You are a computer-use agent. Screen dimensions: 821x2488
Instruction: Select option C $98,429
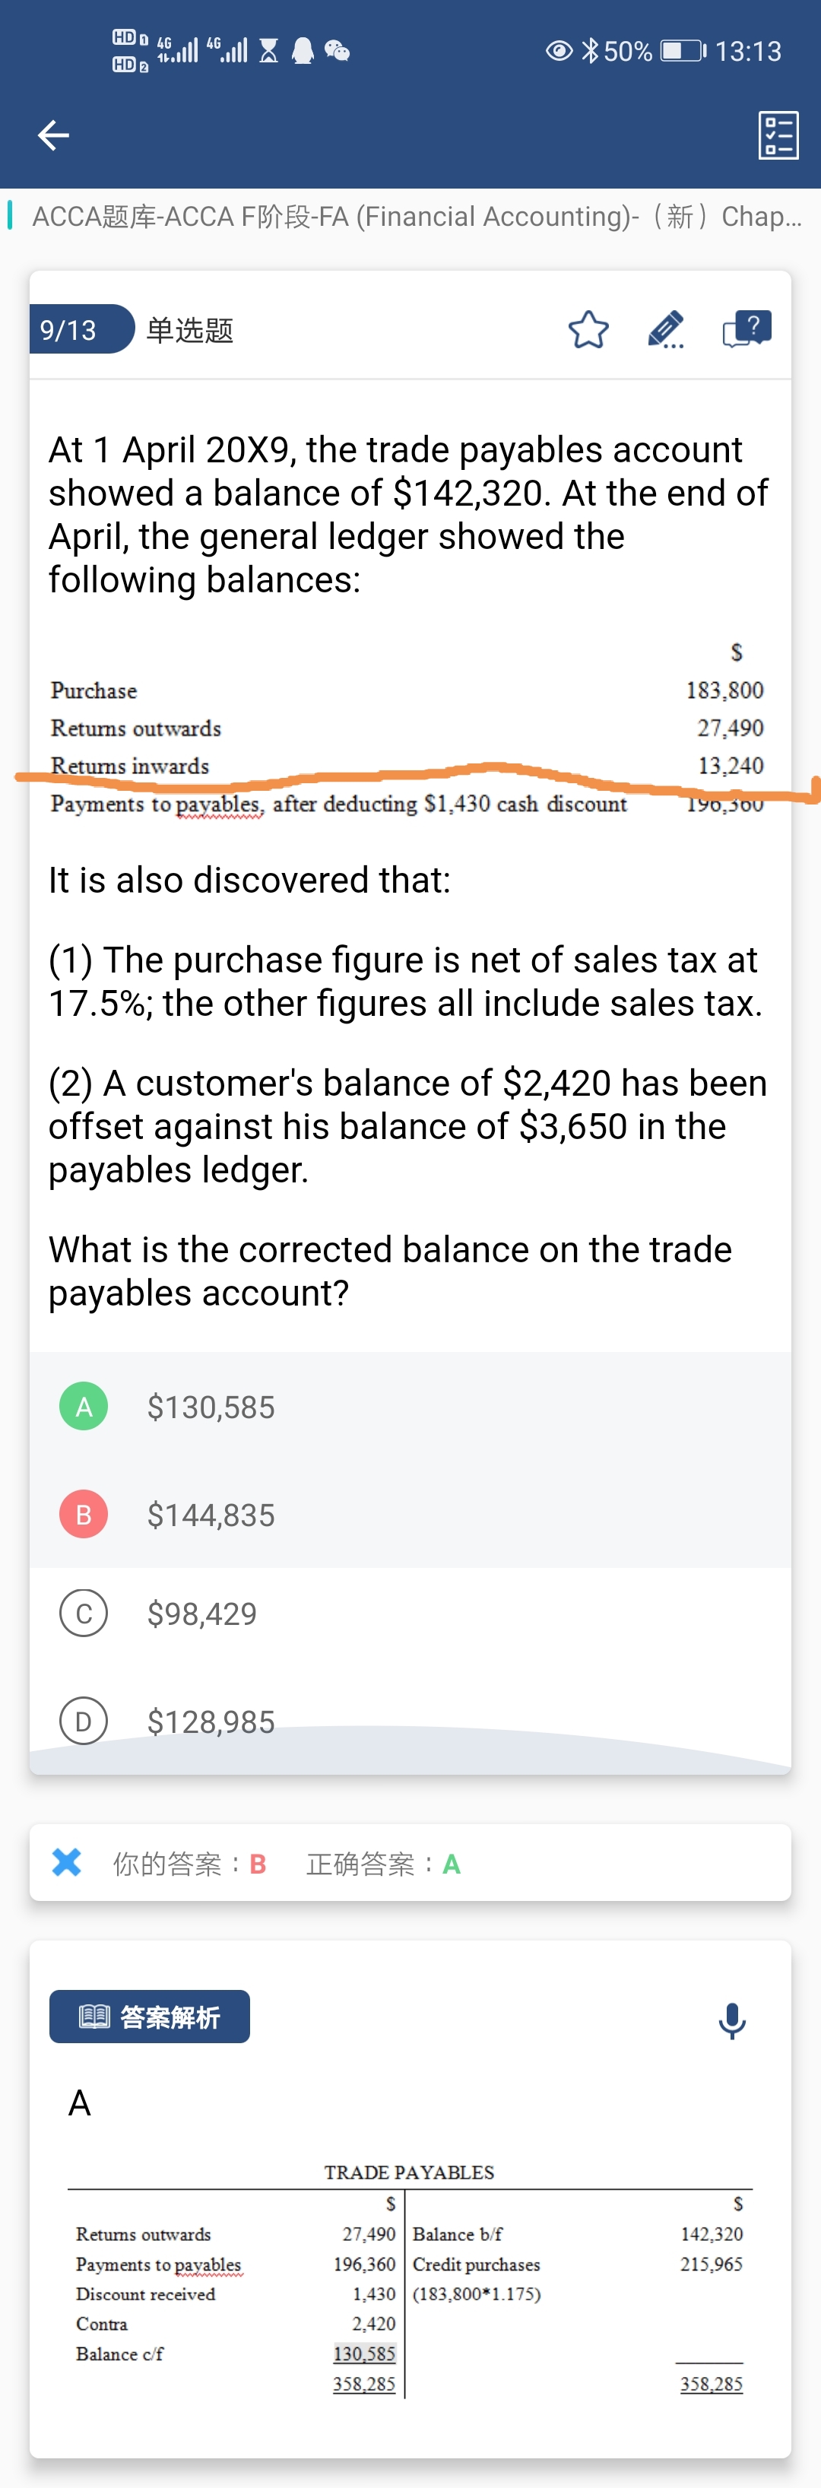pos(410,1613)
